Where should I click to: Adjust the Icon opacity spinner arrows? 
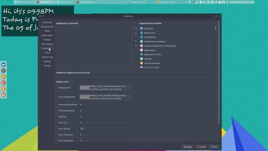[x=130, y=129]
